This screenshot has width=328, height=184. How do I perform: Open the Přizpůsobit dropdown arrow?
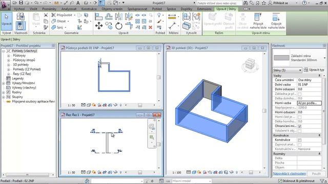pyautogui.click(x=75, y=15)
